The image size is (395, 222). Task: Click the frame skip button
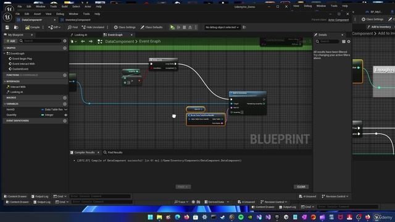[178, 27]
